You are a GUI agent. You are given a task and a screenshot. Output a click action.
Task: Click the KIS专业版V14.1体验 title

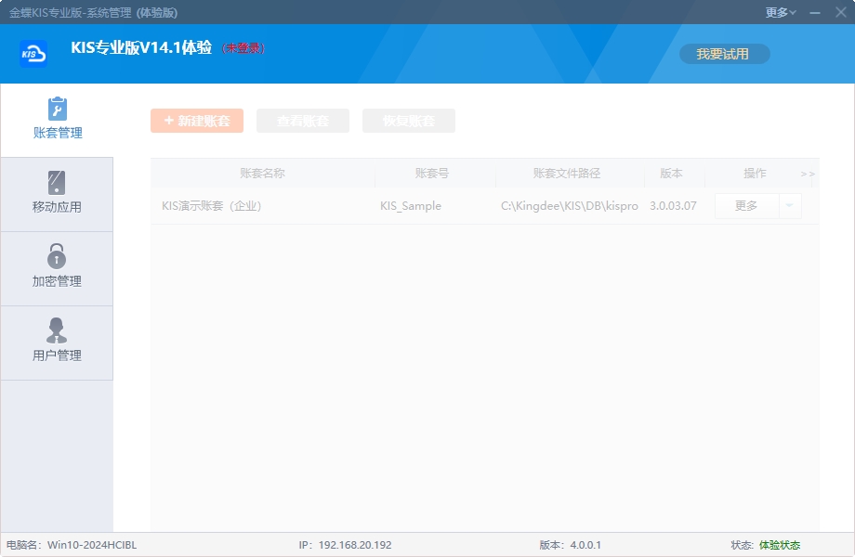tap(141, 47)
